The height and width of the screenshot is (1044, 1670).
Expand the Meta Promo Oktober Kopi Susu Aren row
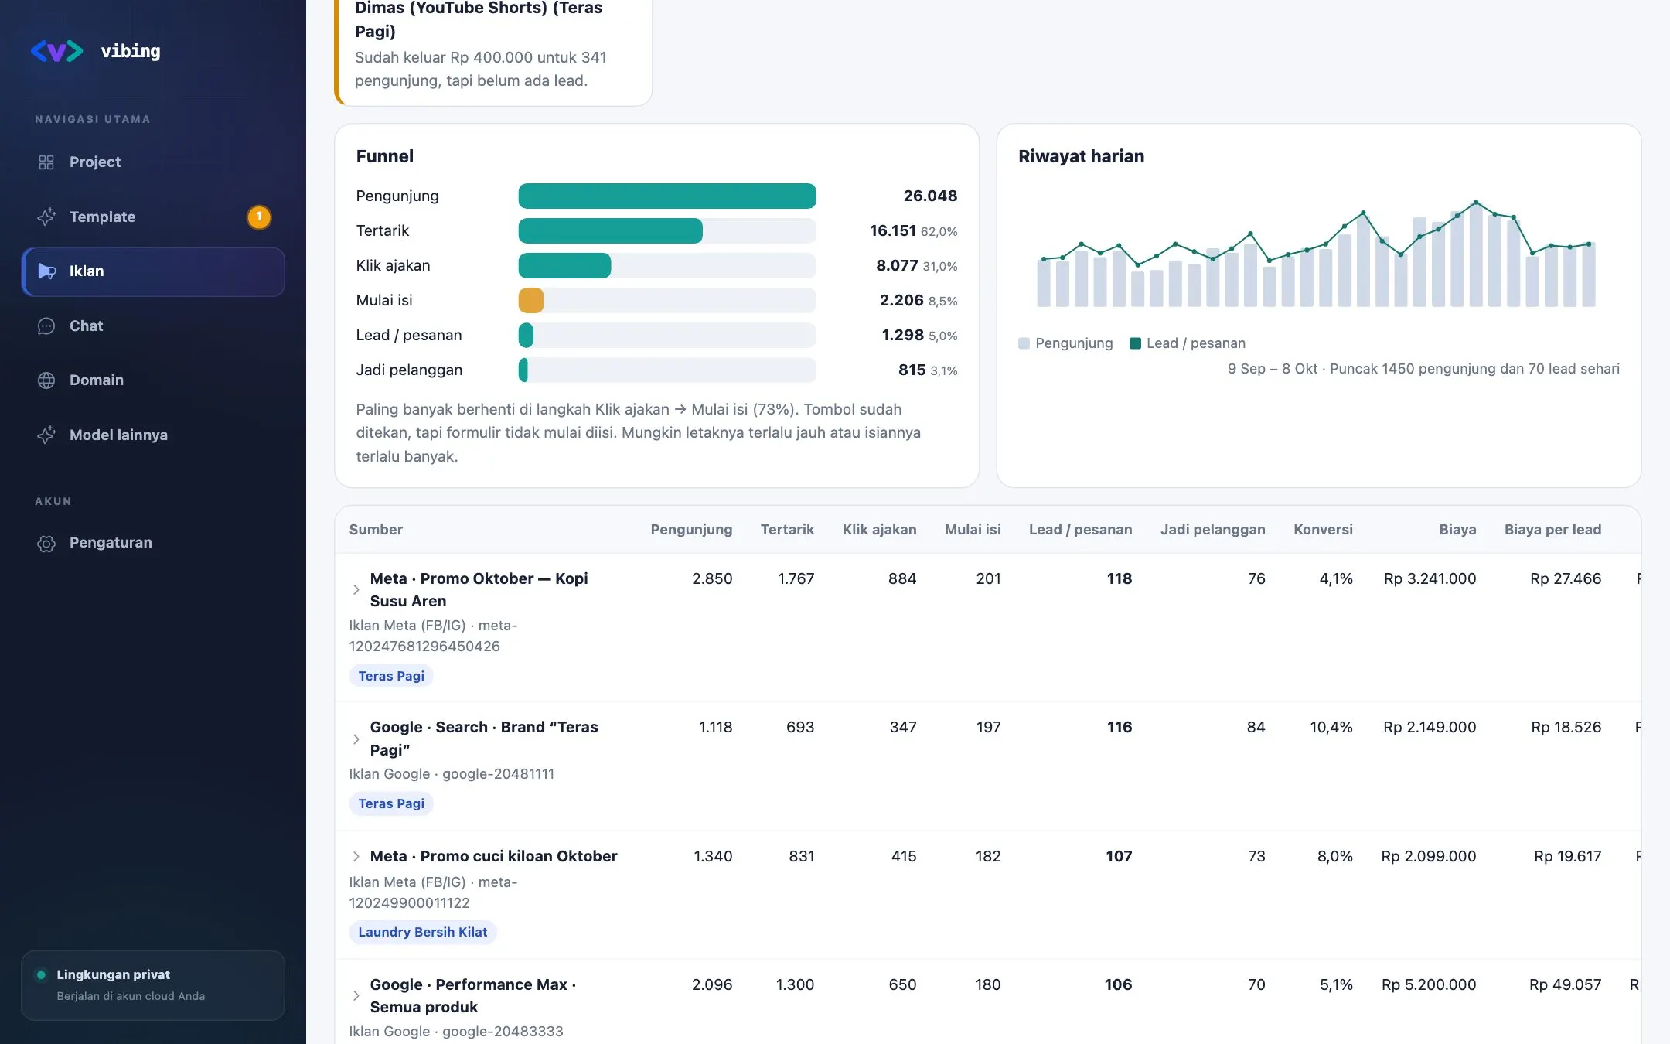(x=356, y=590)
